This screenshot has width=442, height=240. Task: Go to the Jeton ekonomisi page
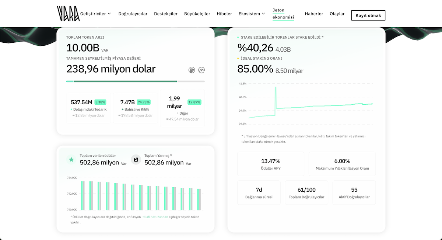283,14
